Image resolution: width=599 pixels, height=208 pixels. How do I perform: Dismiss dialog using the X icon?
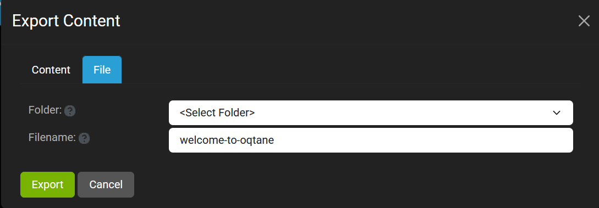click(584, 21)
